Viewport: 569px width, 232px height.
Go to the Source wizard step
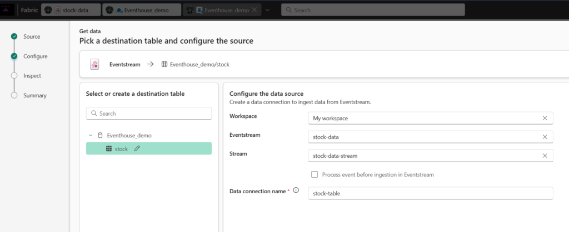31,37
